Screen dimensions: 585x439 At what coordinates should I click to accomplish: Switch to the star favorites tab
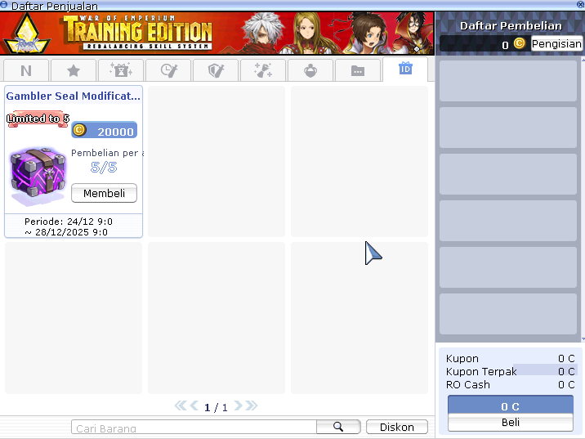pos(73,70)
